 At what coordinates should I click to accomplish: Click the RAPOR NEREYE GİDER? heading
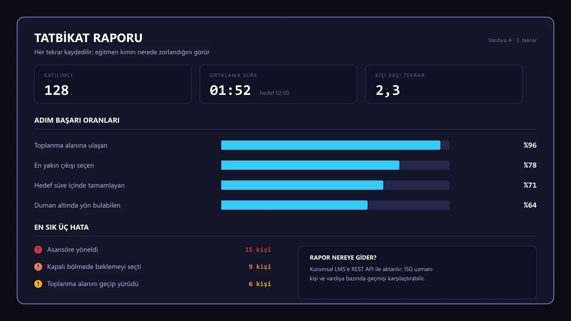[343, 258]
